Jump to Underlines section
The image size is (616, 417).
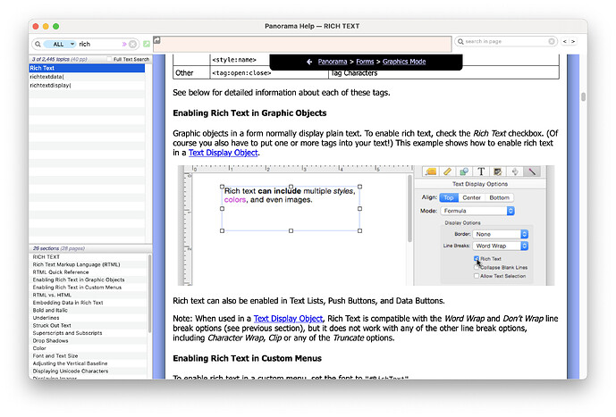pos(46,318)
